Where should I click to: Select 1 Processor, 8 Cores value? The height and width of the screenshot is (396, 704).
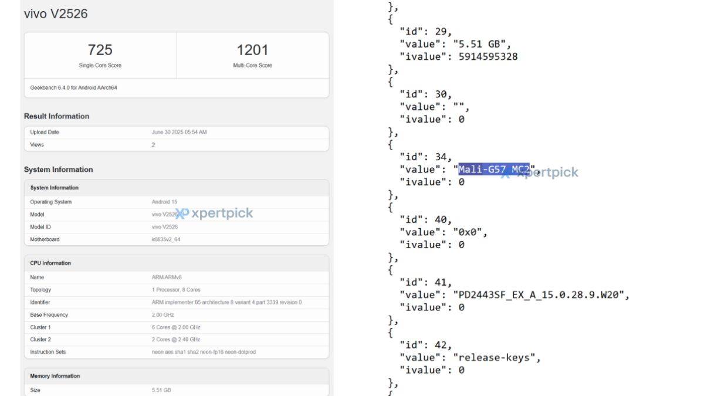point(175,290)
